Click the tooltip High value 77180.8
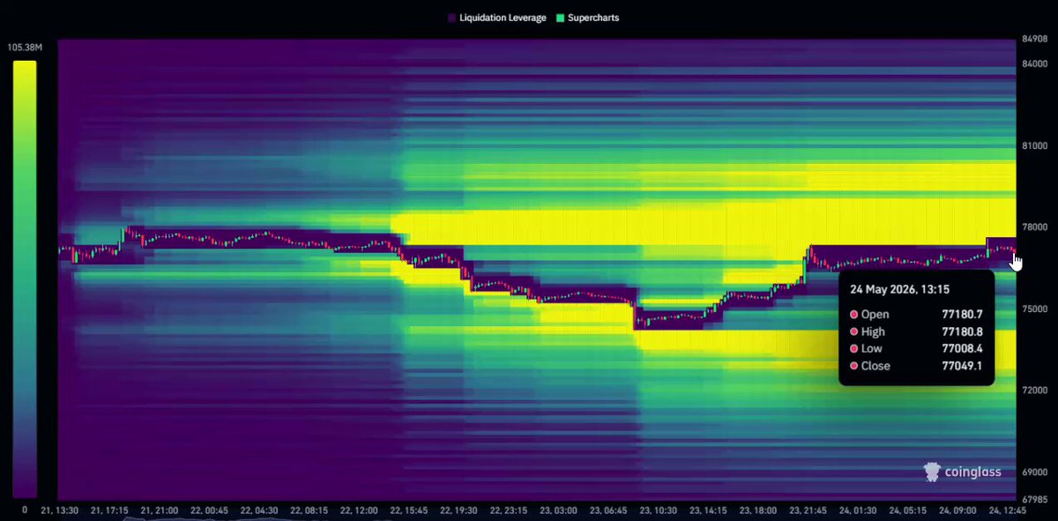The height and width of the screenshot is (521, 1058). 962,331
